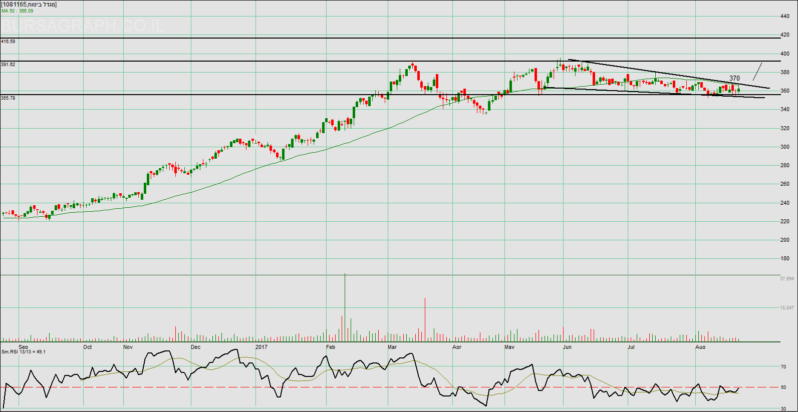The image size is (798, 412).
Task: Click the Aug label on the time axis
Action: click(700, 347)
